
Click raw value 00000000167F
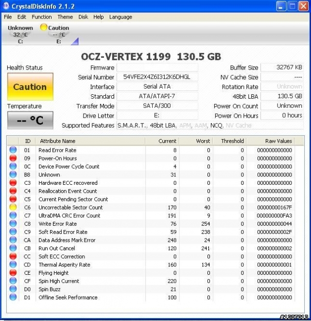[275, 207]
